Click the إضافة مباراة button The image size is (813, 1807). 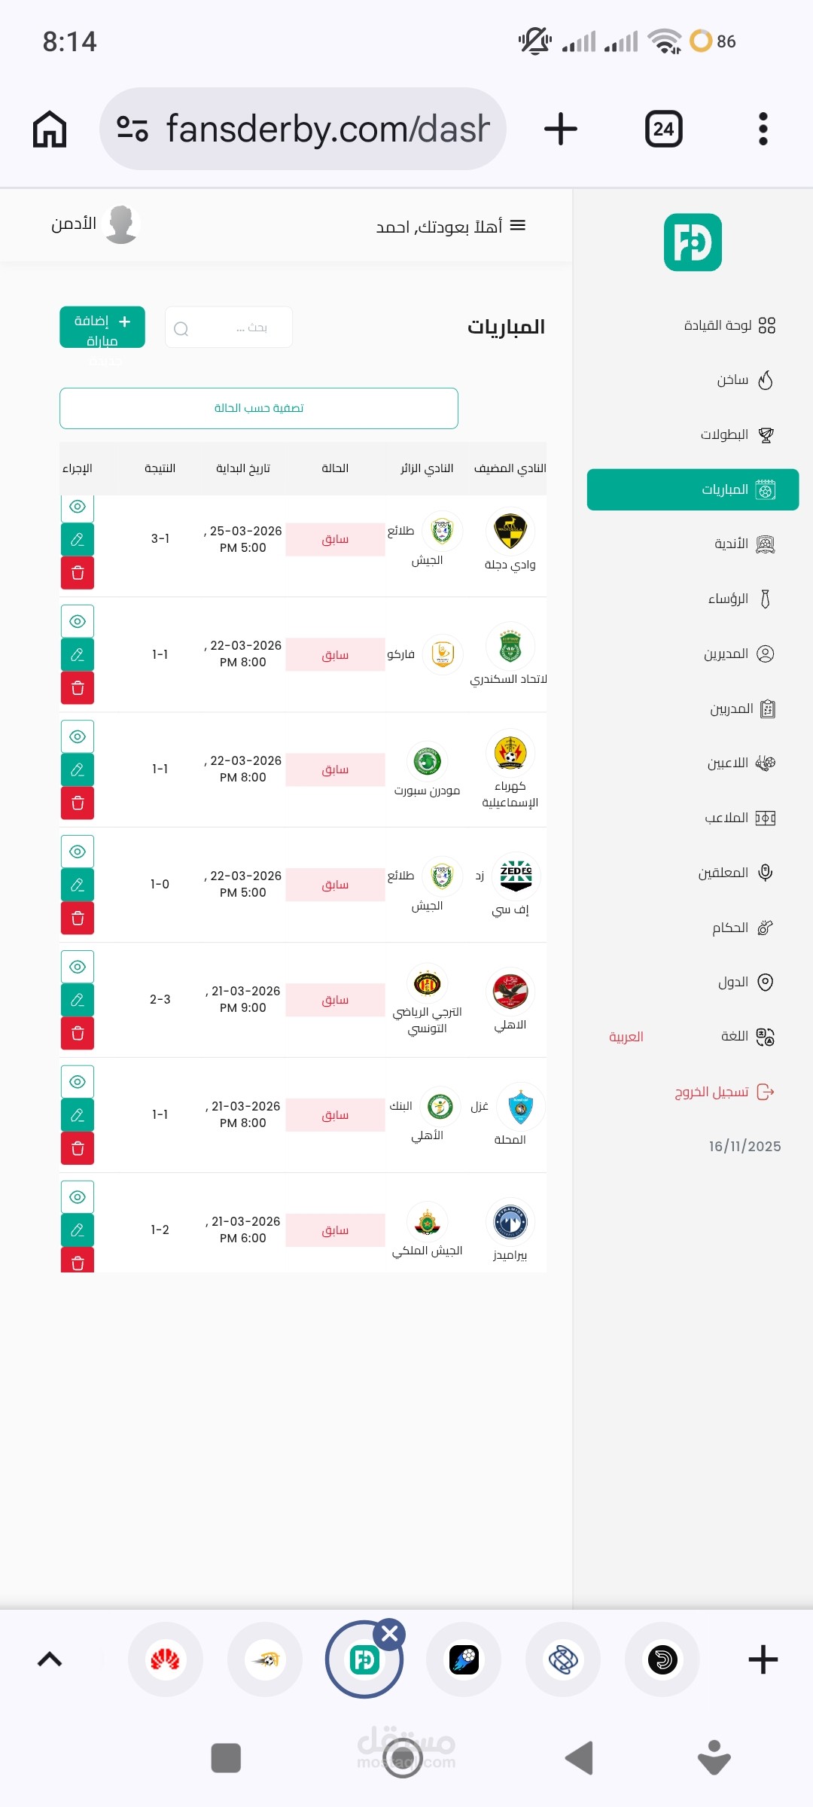point(102,328)
